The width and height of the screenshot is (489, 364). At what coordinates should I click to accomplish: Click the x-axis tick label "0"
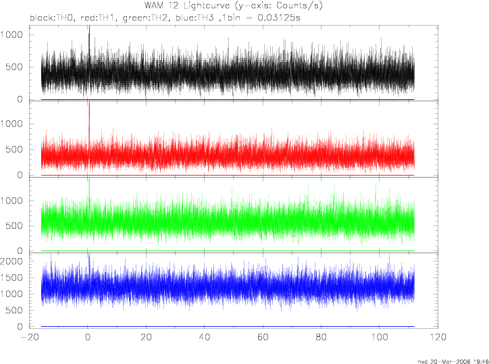point(88,338)
